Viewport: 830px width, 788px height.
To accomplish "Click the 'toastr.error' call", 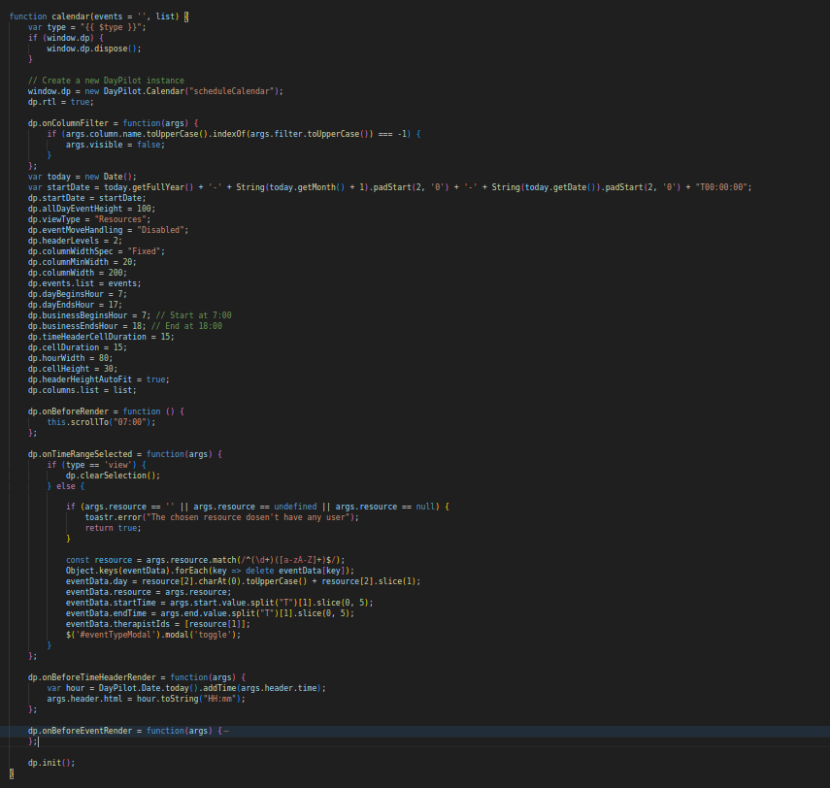I will (114, 517).
